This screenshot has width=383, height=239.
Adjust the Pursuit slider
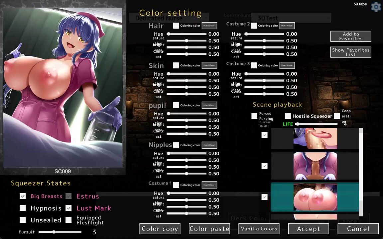click(x=54, y=232)
